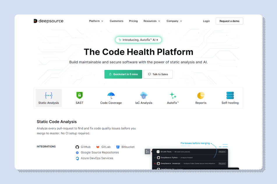Screen dimensions: 277x184
Task: Open the Customers page
Action: pyautogui.click(x=117, y=21)
